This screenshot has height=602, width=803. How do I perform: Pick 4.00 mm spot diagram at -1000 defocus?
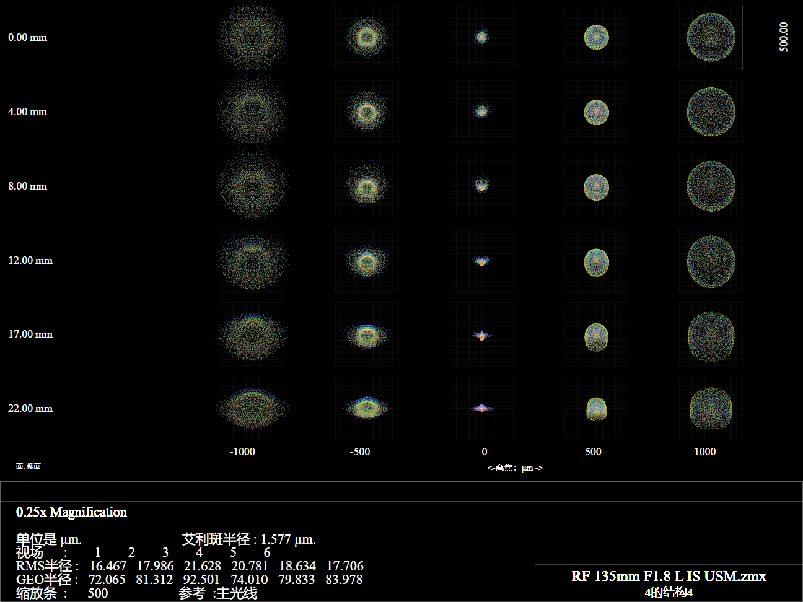point(252,111)
